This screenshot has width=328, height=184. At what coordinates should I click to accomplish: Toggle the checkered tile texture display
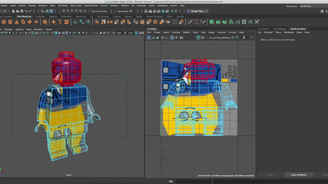203,38
